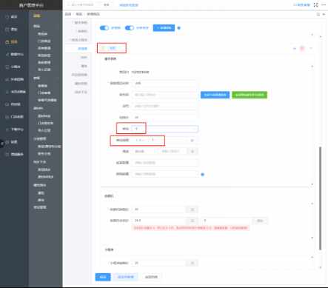Click the small button right of the second price field

click(260, 221)
